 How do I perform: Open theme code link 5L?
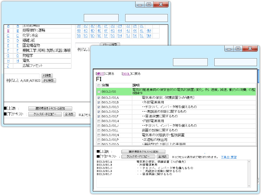coord(142,36)
